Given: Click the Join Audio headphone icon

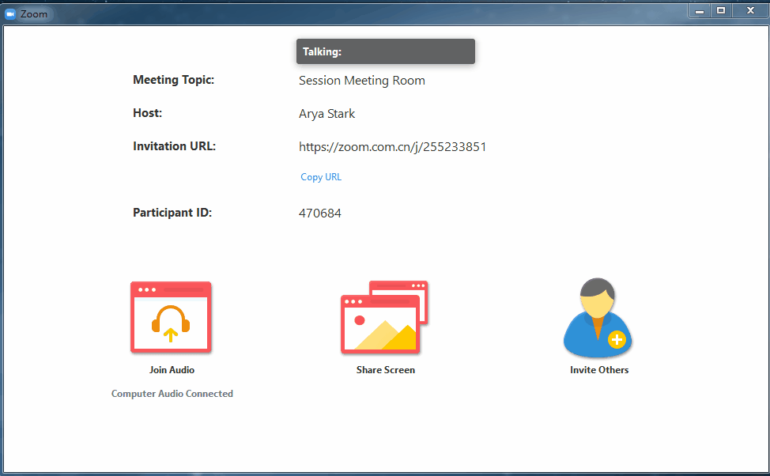Looking at the screenshot, I should click(x=171, y=317).
